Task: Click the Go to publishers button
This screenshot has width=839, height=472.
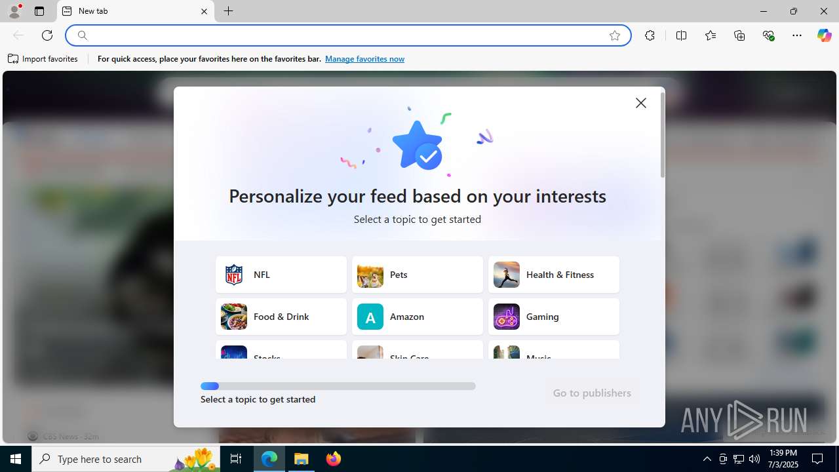Action: [x=592, y=393]
